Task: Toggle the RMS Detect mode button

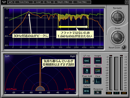Action: [x=87, y=91]
